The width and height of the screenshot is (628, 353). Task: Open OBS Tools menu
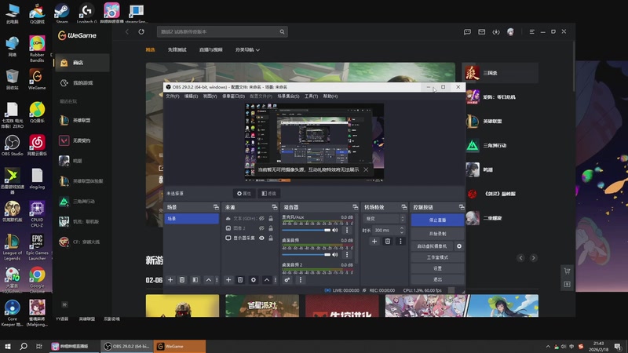point(311,96)
